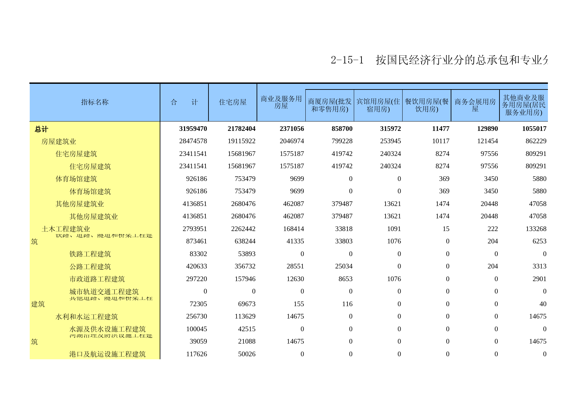Select the 宾馆用房屋(住宿用房) header
This screenshot has width=586, height=414.
(378, 105)
